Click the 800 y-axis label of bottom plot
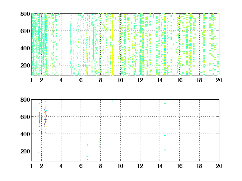Image resolution: width=242 pixels, height=181 pixels. (25, 100)
